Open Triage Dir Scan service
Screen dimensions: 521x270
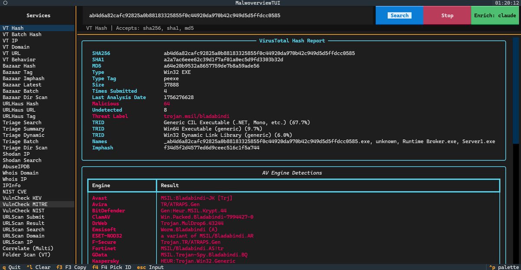click(x=38, y=147)
